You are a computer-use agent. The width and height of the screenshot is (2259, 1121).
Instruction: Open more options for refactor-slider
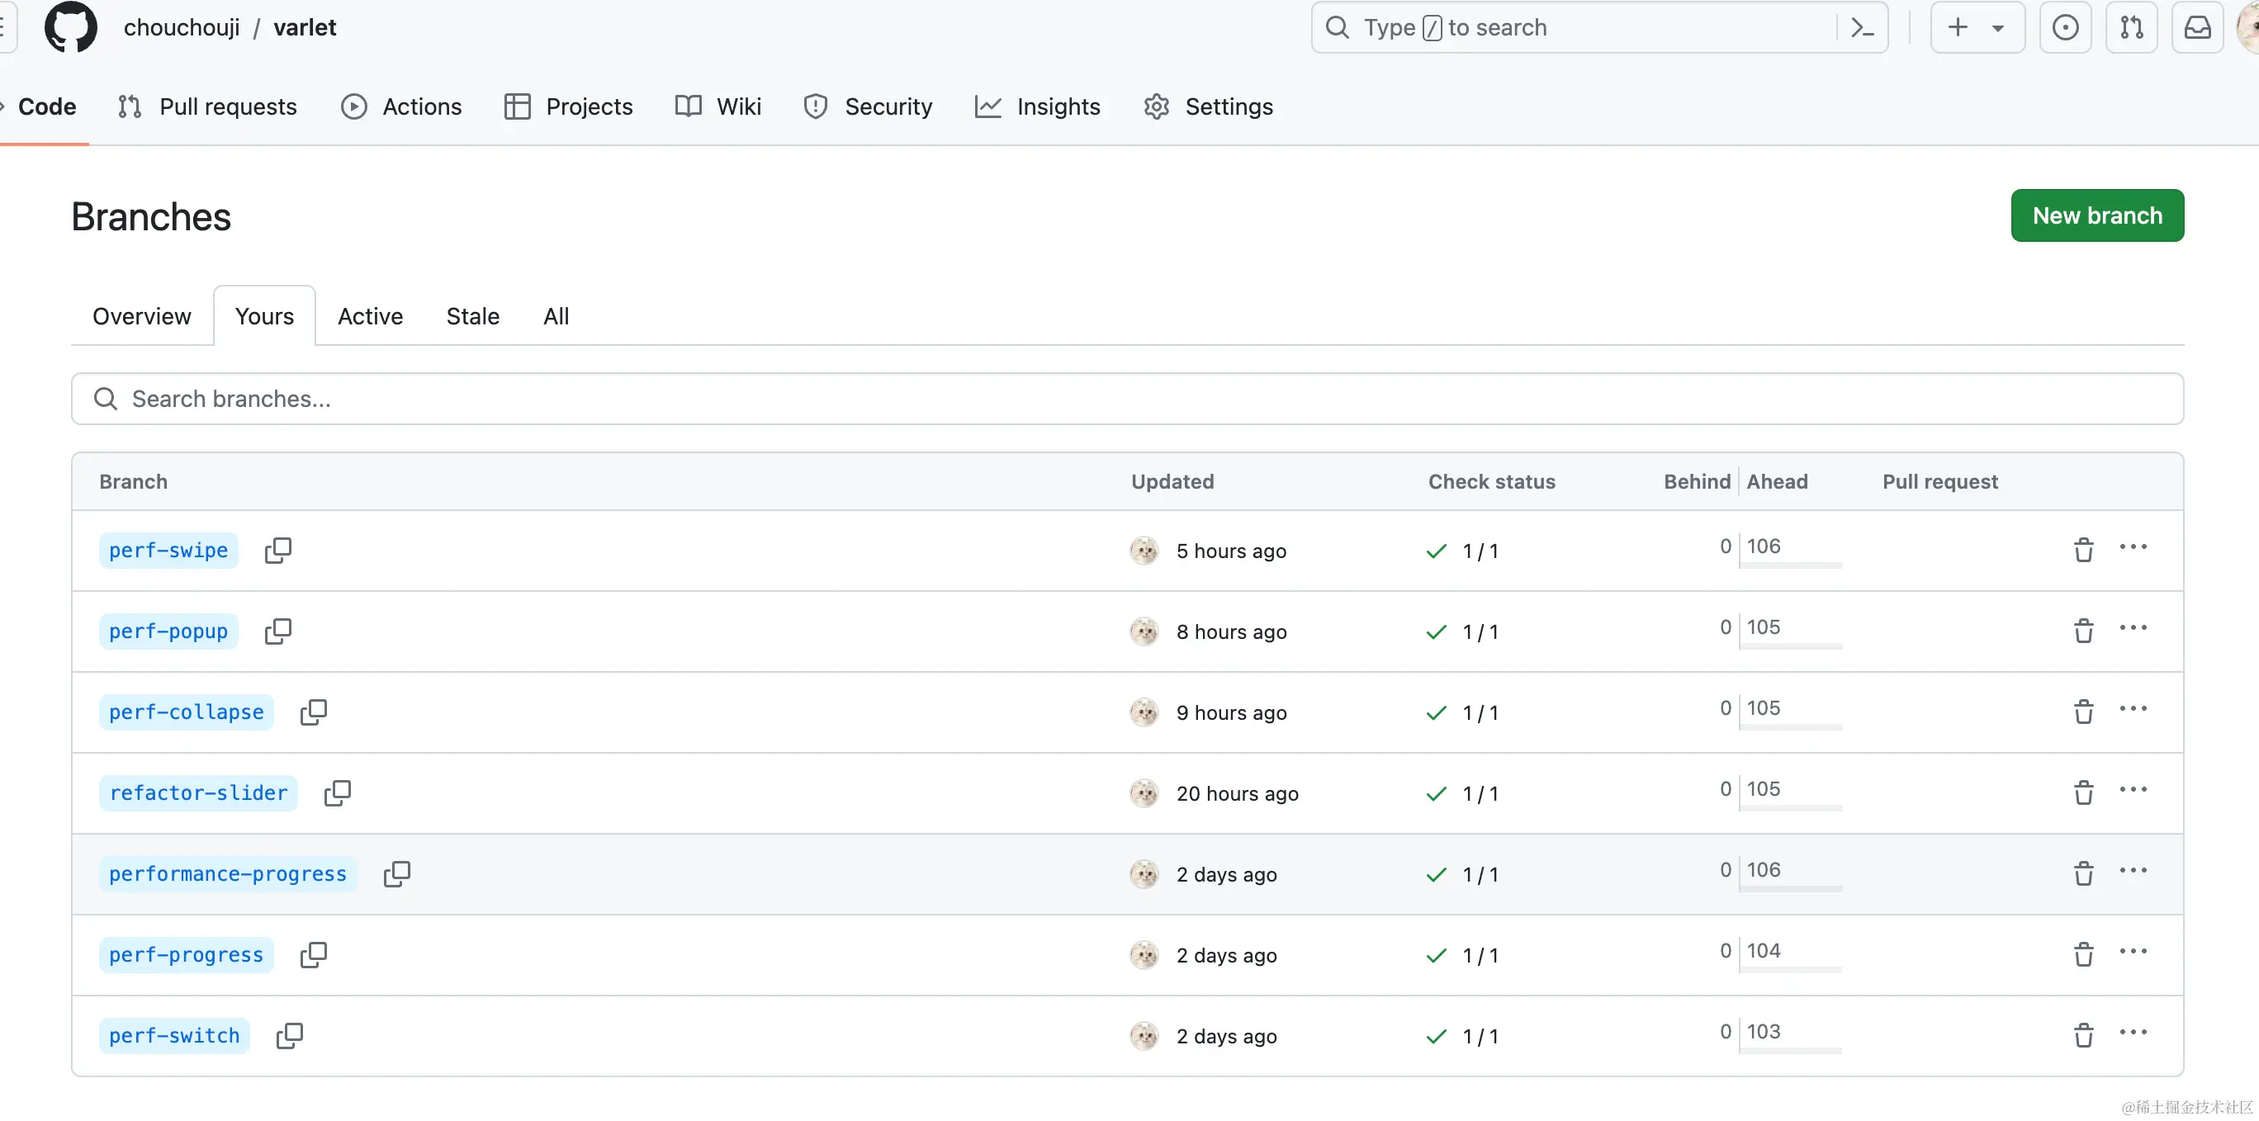[2133, 790]
